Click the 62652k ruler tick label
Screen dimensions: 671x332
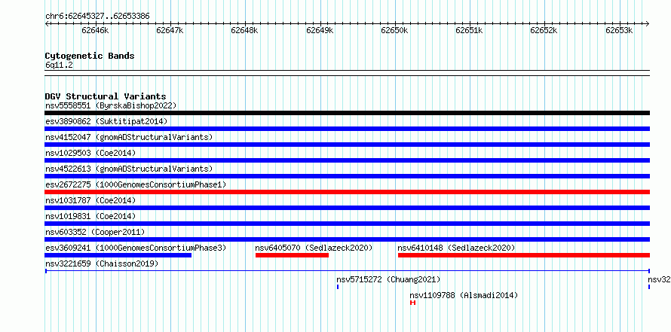(544, 30)
